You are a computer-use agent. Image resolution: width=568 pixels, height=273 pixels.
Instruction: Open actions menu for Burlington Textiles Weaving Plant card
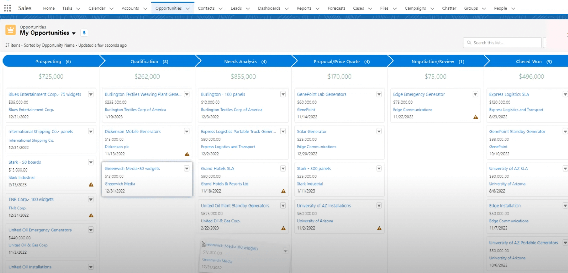pyautogui.click(x=187, y=94)
